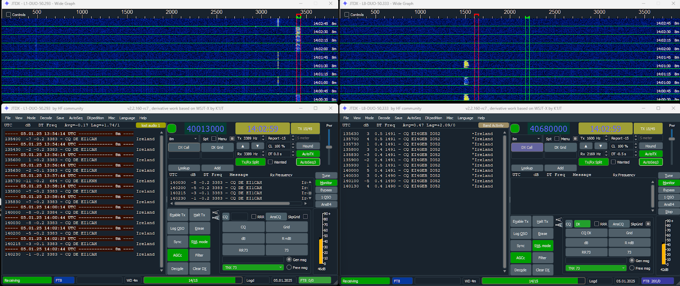Click JTDX app icon in L8-DUO-50.333 main window title

pyautogui.click(x=345, y=108)
